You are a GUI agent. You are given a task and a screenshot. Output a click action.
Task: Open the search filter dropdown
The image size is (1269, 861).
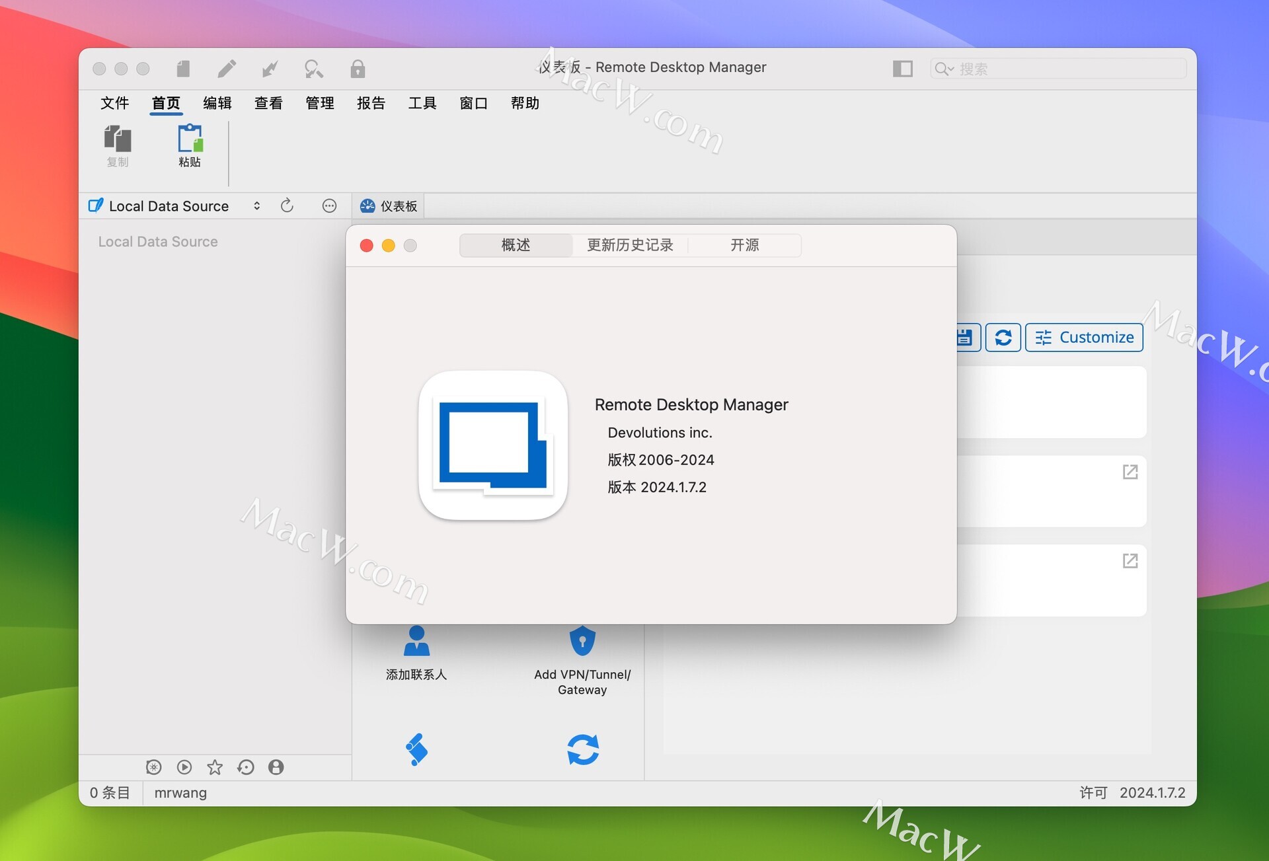(945, 68)
